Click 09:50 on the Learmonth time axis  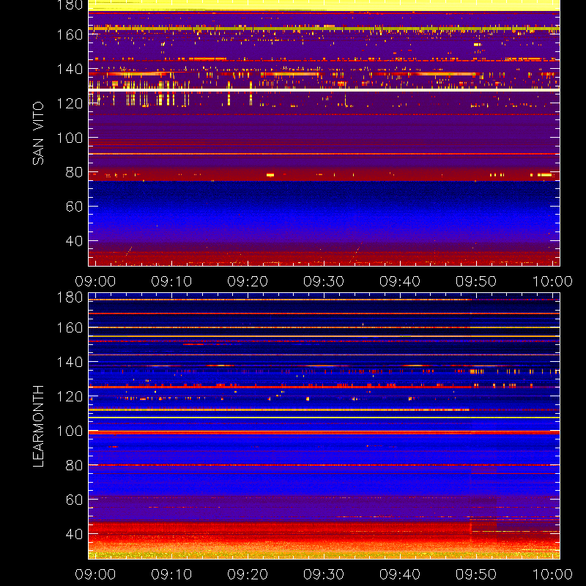(475, 574)
